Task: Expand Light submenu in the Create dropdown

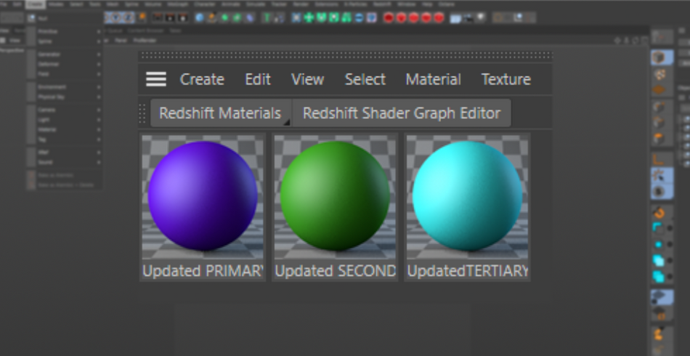Action: (64, 120)
